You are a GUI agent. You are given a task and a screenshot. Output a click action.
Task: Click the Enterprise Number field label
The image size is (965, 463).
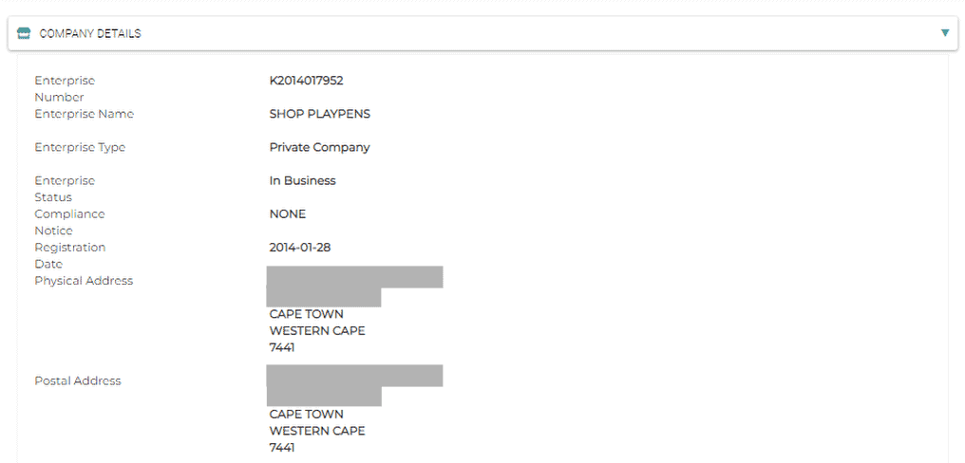point(65,88)
